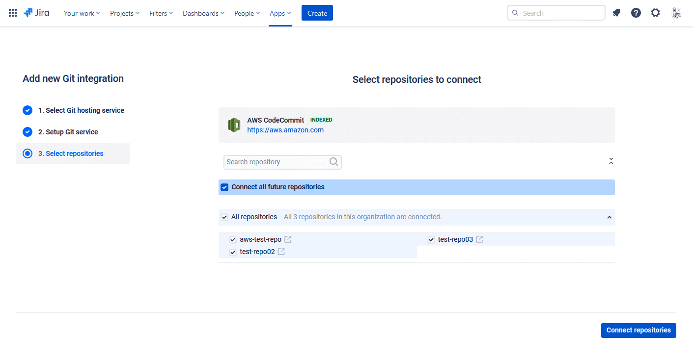Open the user profile avatar
The width and height of the screenshot is (693, 355).
pos(677,13)
